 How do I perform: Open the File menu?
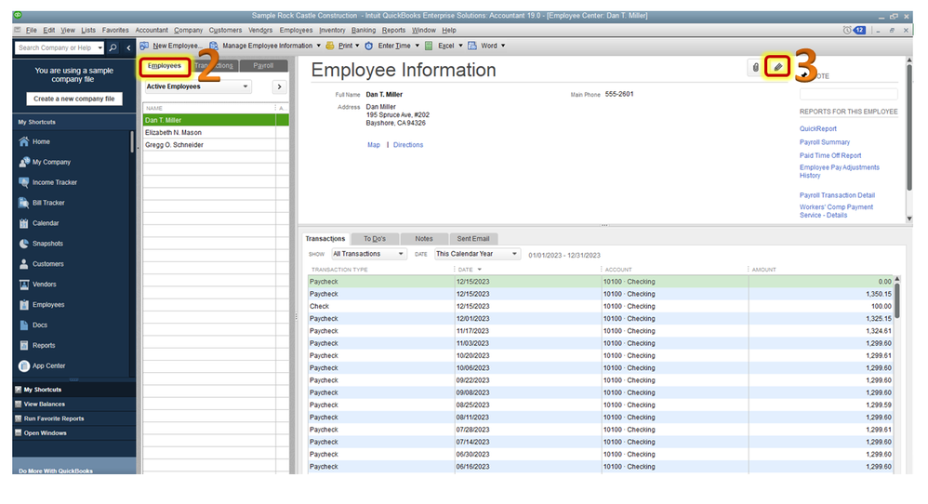click(31, 30)
